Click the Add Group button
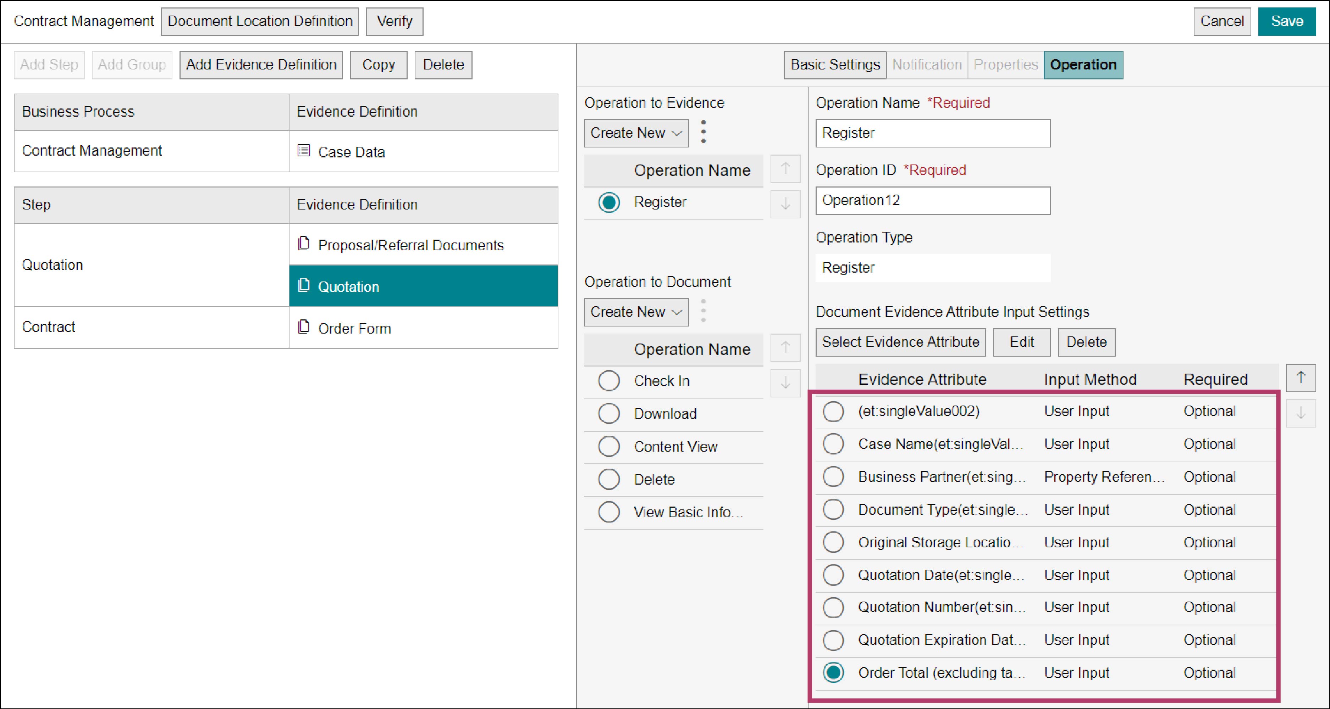Image resolution: width=1330 pixels, height=709 pixels. coord(132,65)
